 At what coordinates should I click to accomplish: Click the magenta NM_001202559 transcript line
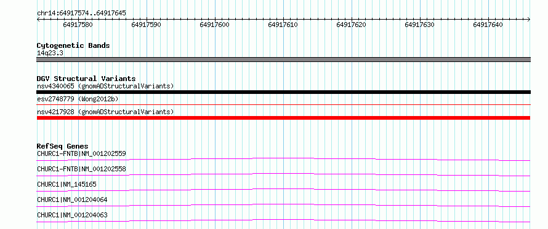[x=283, y=159]
